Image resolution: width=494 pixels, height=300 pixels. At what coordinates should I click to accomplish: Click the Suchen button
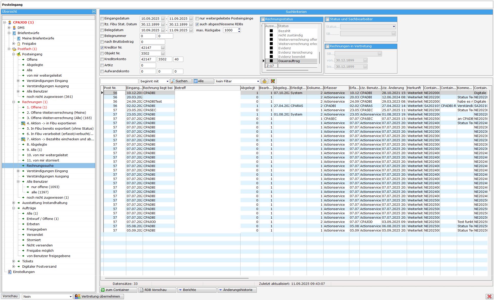[181, 81]
